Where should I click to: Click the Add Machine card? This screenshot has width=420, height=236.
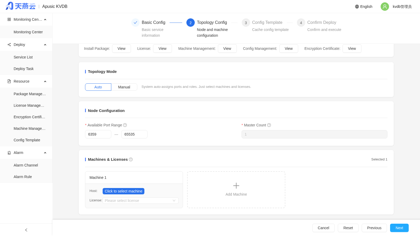(236, 190)
